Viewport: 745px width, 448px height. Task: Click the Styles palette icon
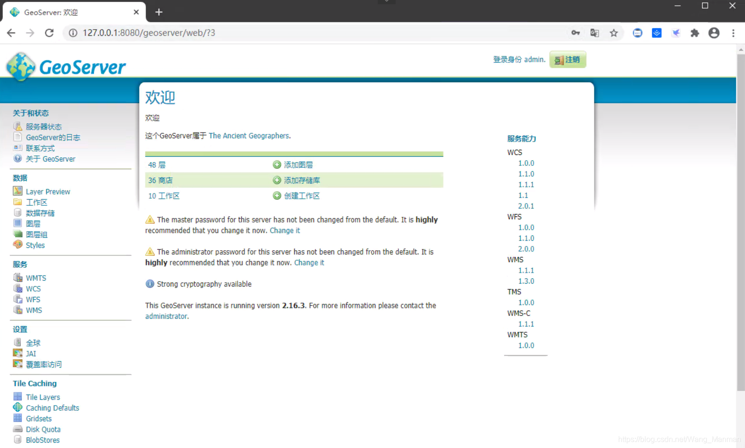click(x=18, y=245)
